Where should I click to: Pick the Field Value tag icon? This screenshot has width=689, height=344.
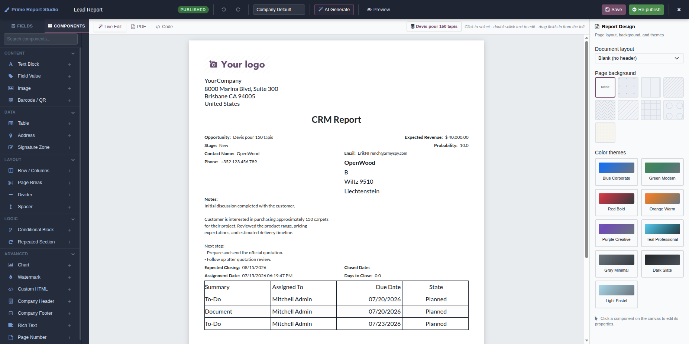click(11, 76)
